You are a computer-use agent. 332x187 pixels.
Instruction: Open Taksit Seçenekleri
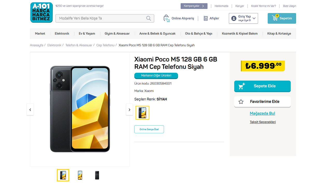263,122
